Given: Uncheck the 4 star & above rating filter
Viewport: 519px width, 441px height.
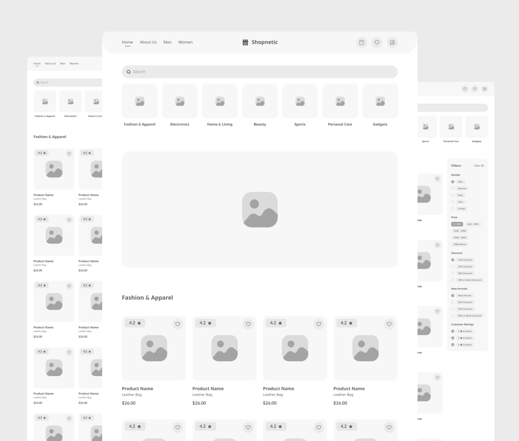Looking at the screenshot, I should point(453,345).
